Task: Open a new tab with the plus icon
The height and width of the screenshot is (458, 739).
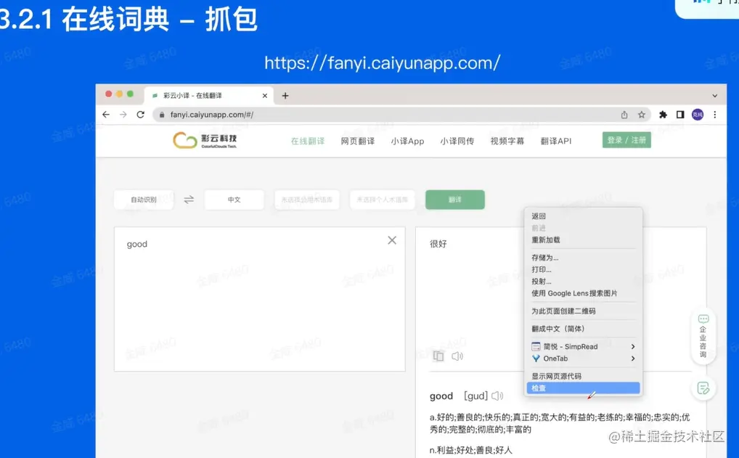Action: click(285, 96)
